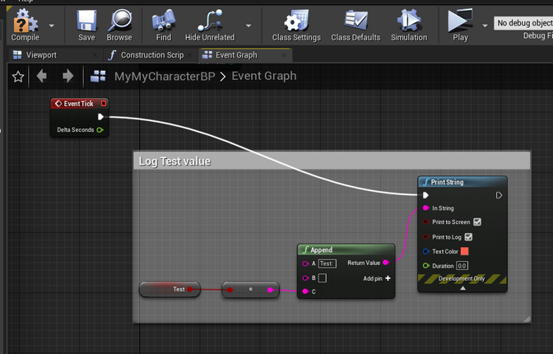Open Class Settings
The image size is (553, 354).
pos(296,26)
